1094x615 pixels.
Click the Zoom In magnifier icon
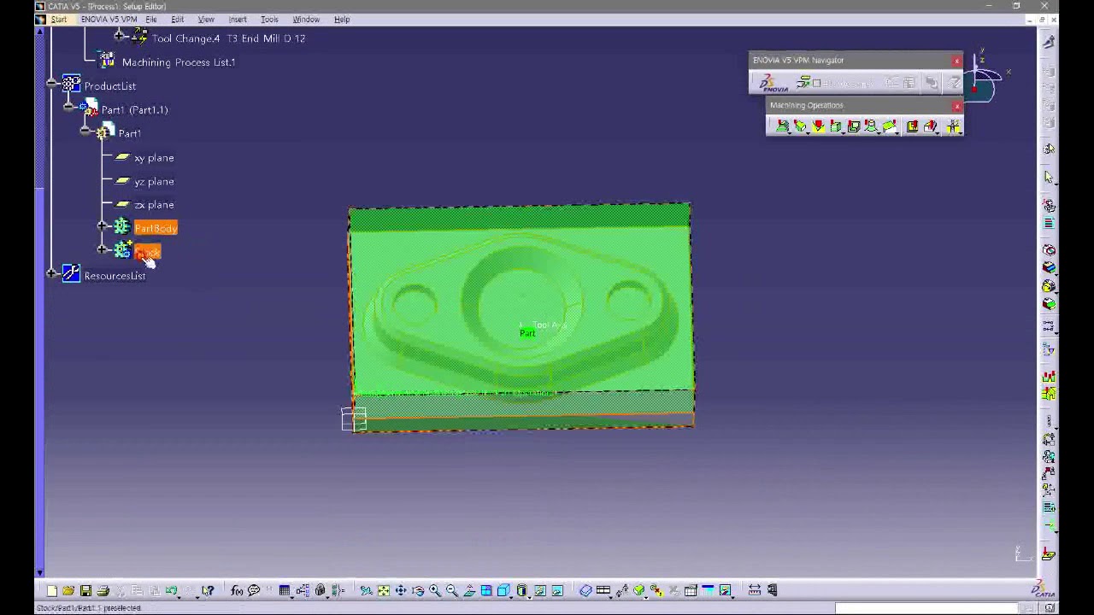pos(435,590)
